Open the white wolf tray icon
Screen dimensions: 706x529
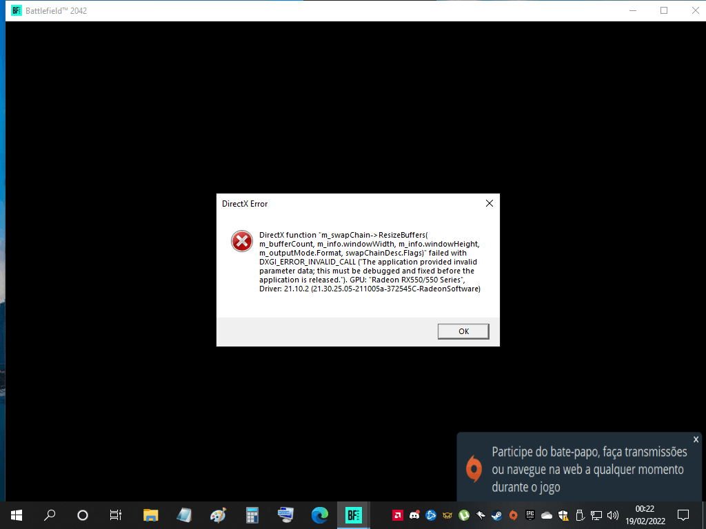tap(481, 515)
